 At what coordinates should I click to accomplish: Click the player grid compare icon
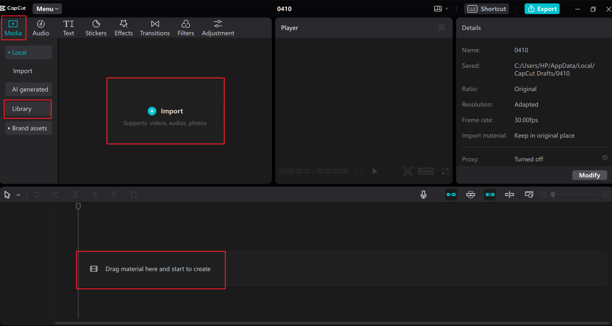(x=359, y=171)
